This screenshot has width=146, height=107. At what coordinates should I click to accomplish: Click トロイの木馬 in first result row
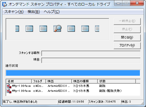click(x=81, y=86)
